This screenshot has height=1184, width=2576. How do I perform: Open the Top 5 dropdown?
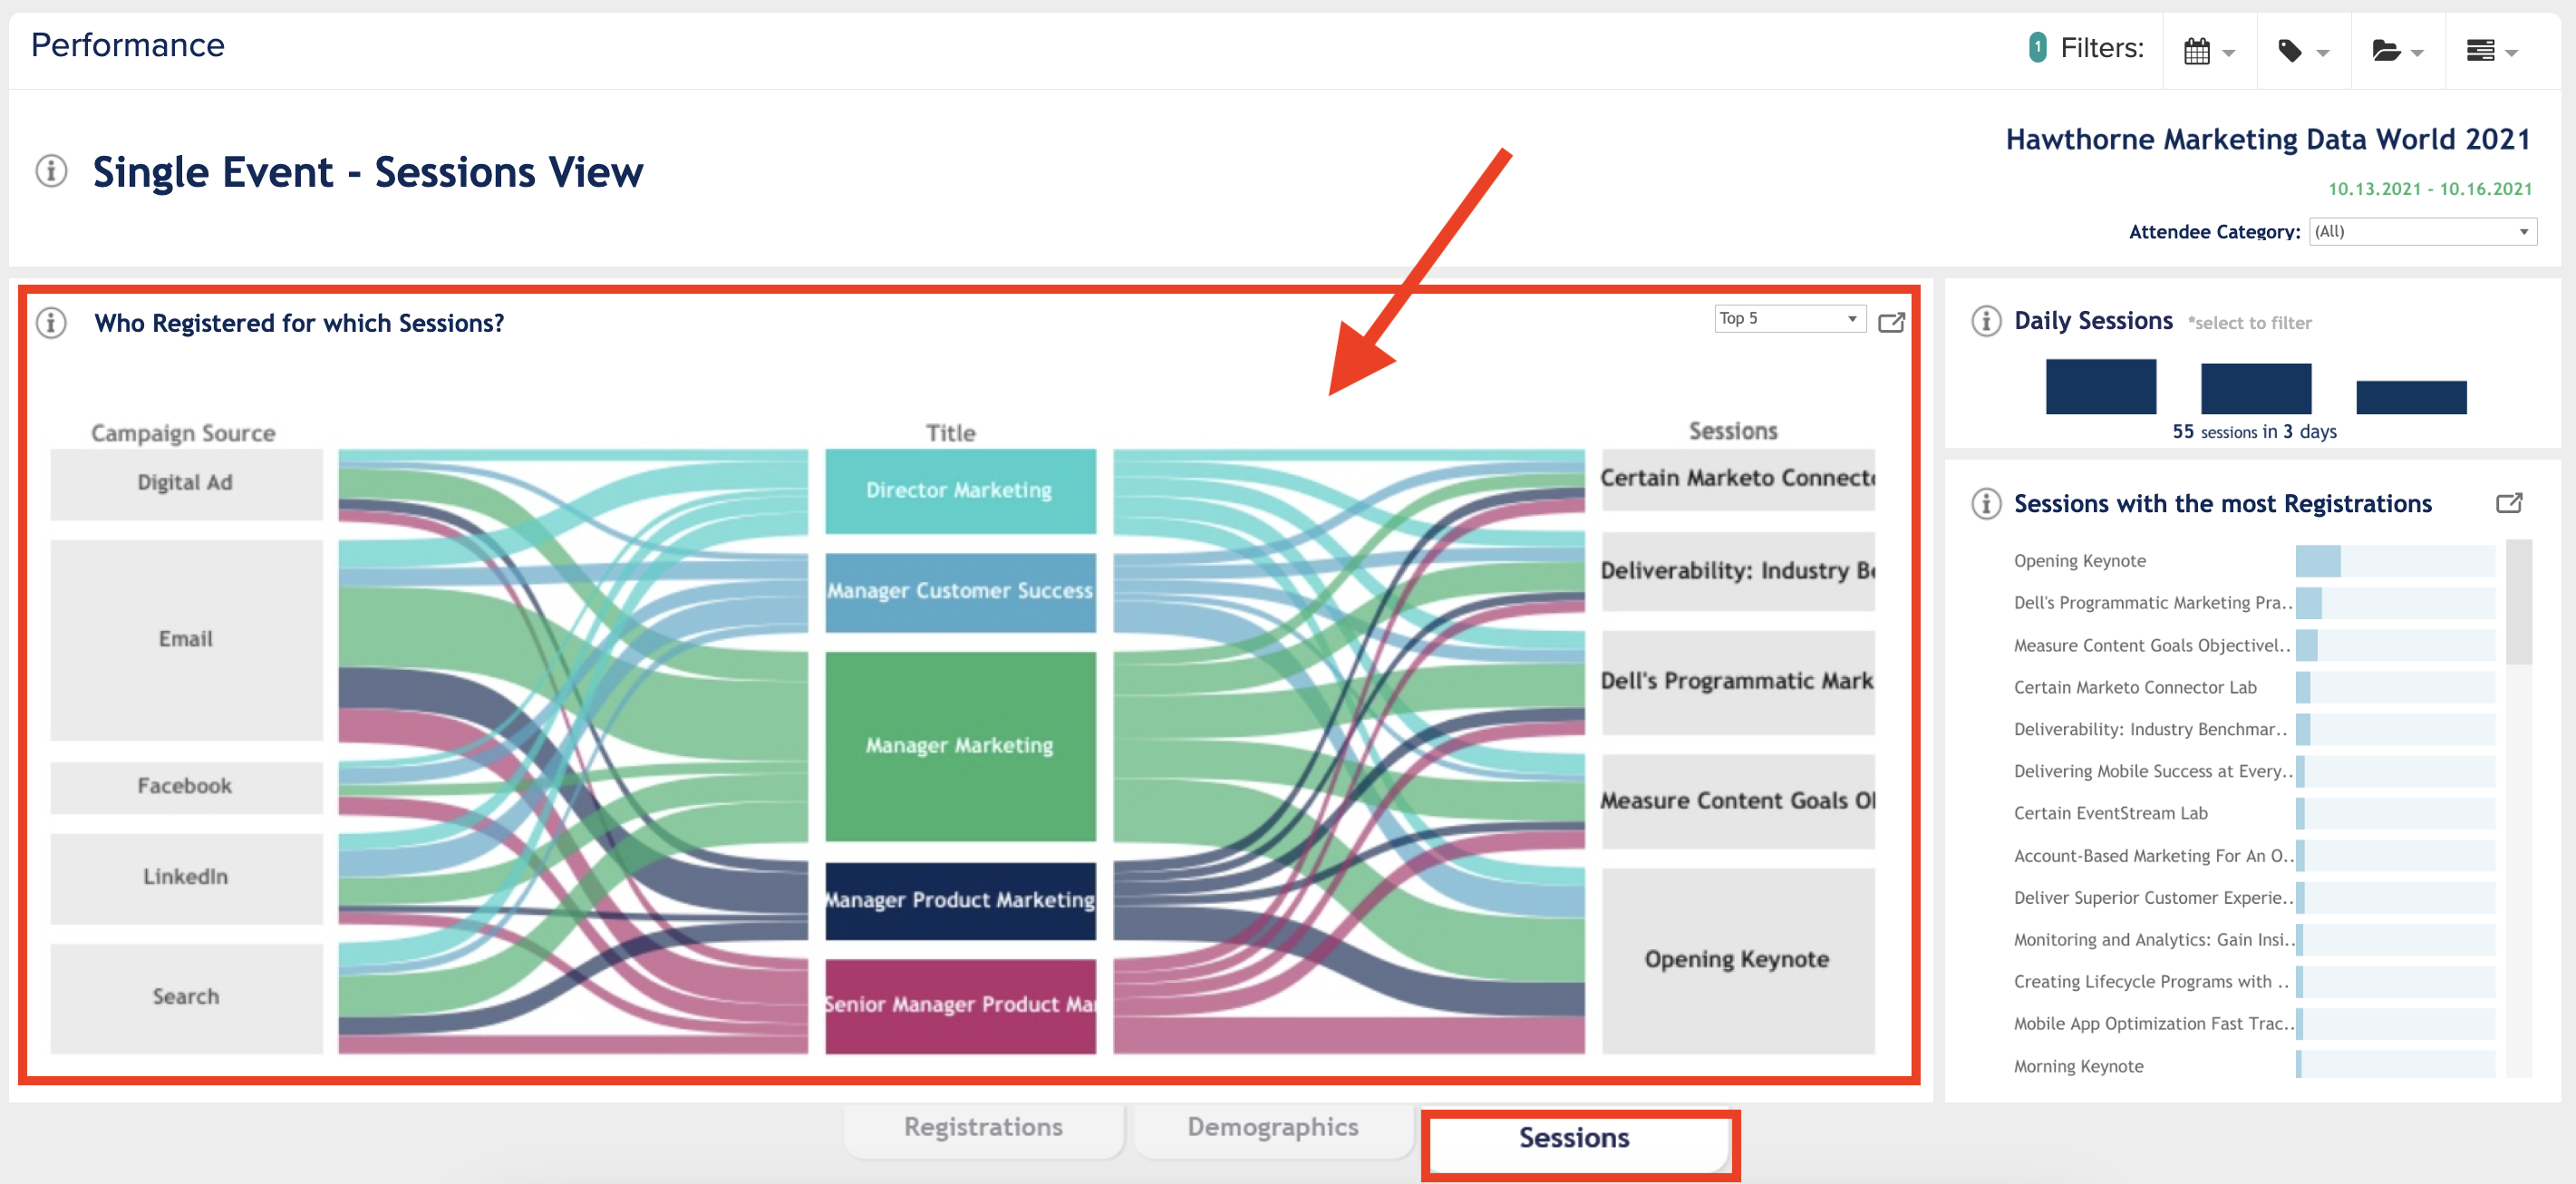(1790, 318)
